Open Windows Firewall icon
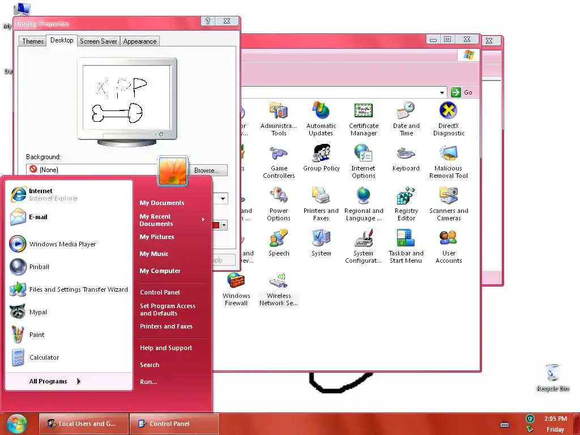Screen dimensions: 580x435 click(x=236, y=289)
